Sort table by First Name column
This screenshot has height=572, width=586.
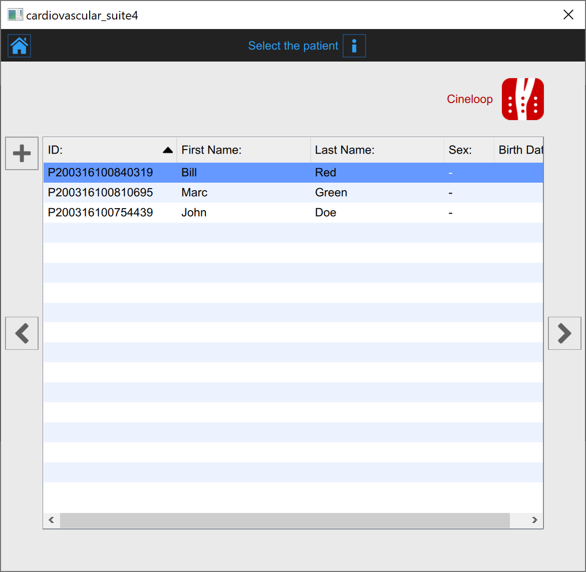243,150
